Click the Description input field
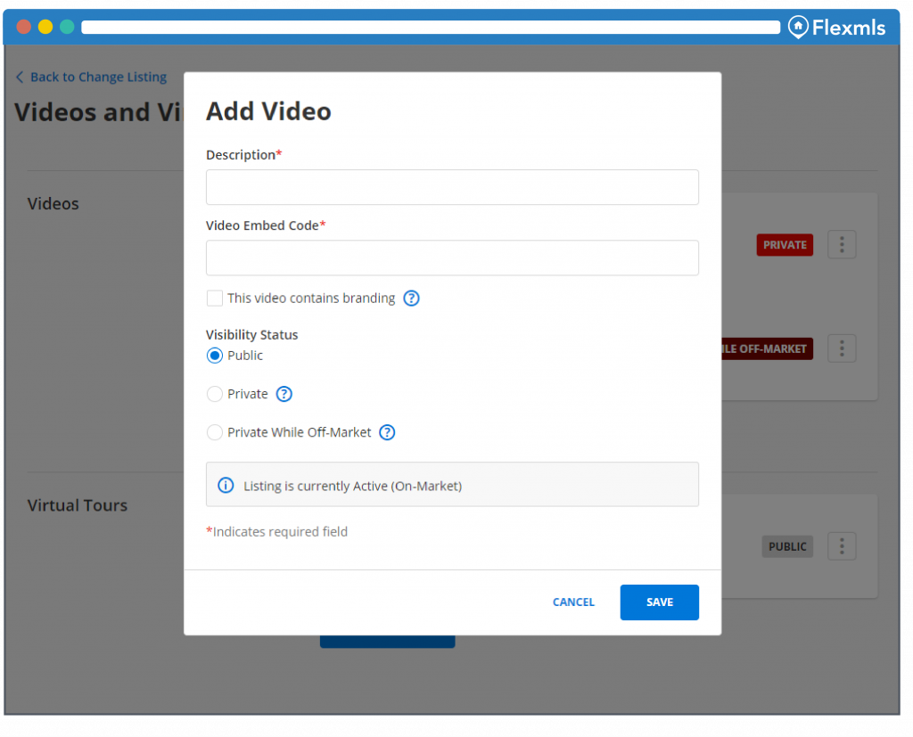913x737 pixels. 452,187
